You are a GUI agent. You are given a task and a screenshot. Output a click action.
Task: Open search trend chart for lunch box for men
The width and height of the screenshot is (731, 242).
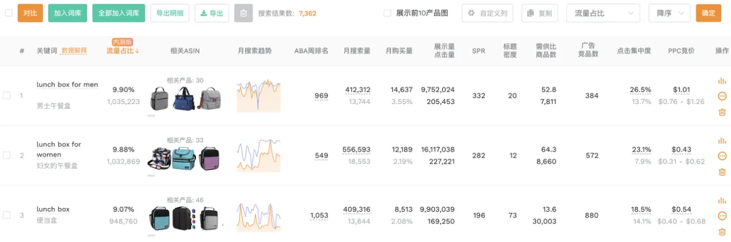tap(259, 96)
